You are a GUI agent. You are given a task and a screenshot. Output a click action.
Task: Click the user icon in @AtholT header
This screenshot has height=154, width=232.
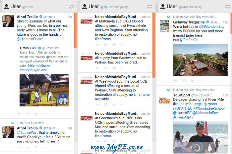[6, 7]
